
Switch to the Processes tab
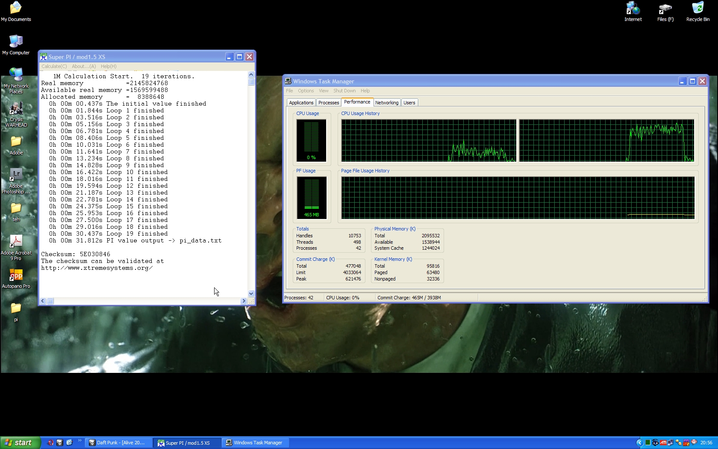pyautogui.click(x=328, y=103)
